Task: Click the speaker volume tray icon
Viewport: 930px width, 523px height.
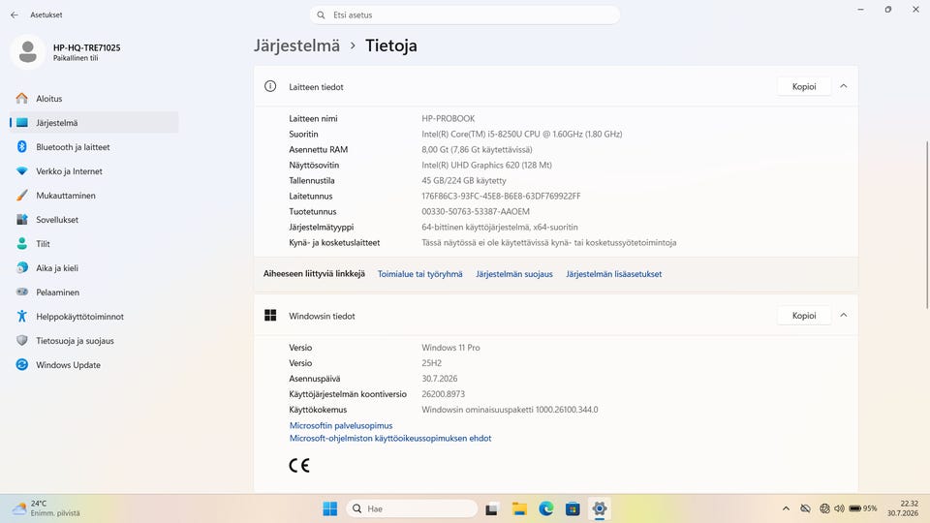Action: 839,508
